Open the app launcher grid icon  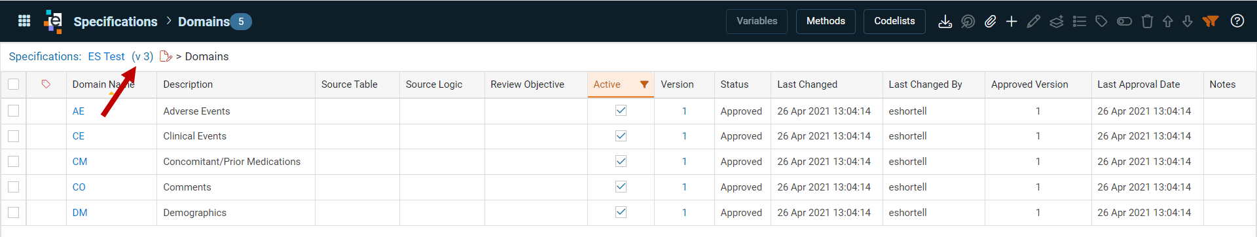[24, 21]
